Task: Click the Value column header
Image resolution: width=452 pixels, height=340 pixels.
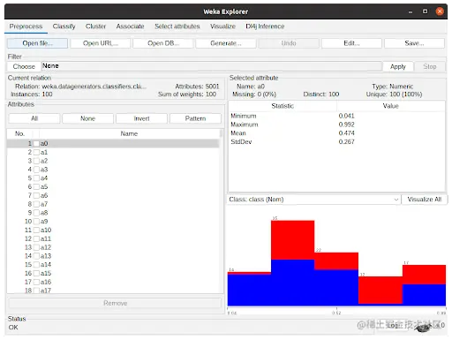Action: click(x=391, y=106)
